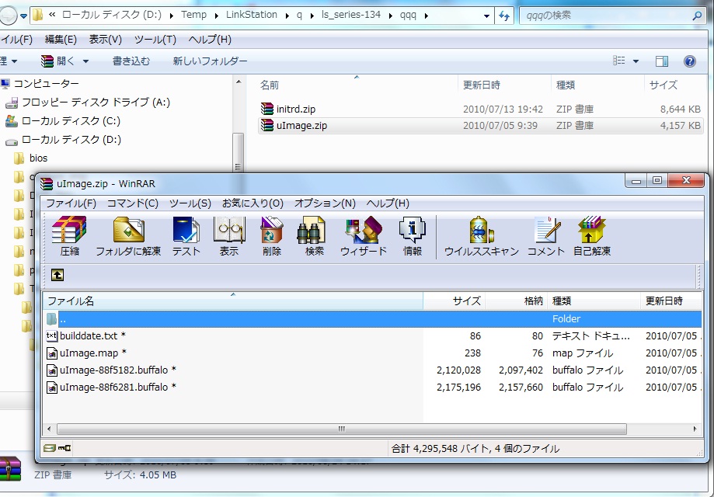
Task: Click the WinRAR drive icon in status bar
Action: coord(49,448)
